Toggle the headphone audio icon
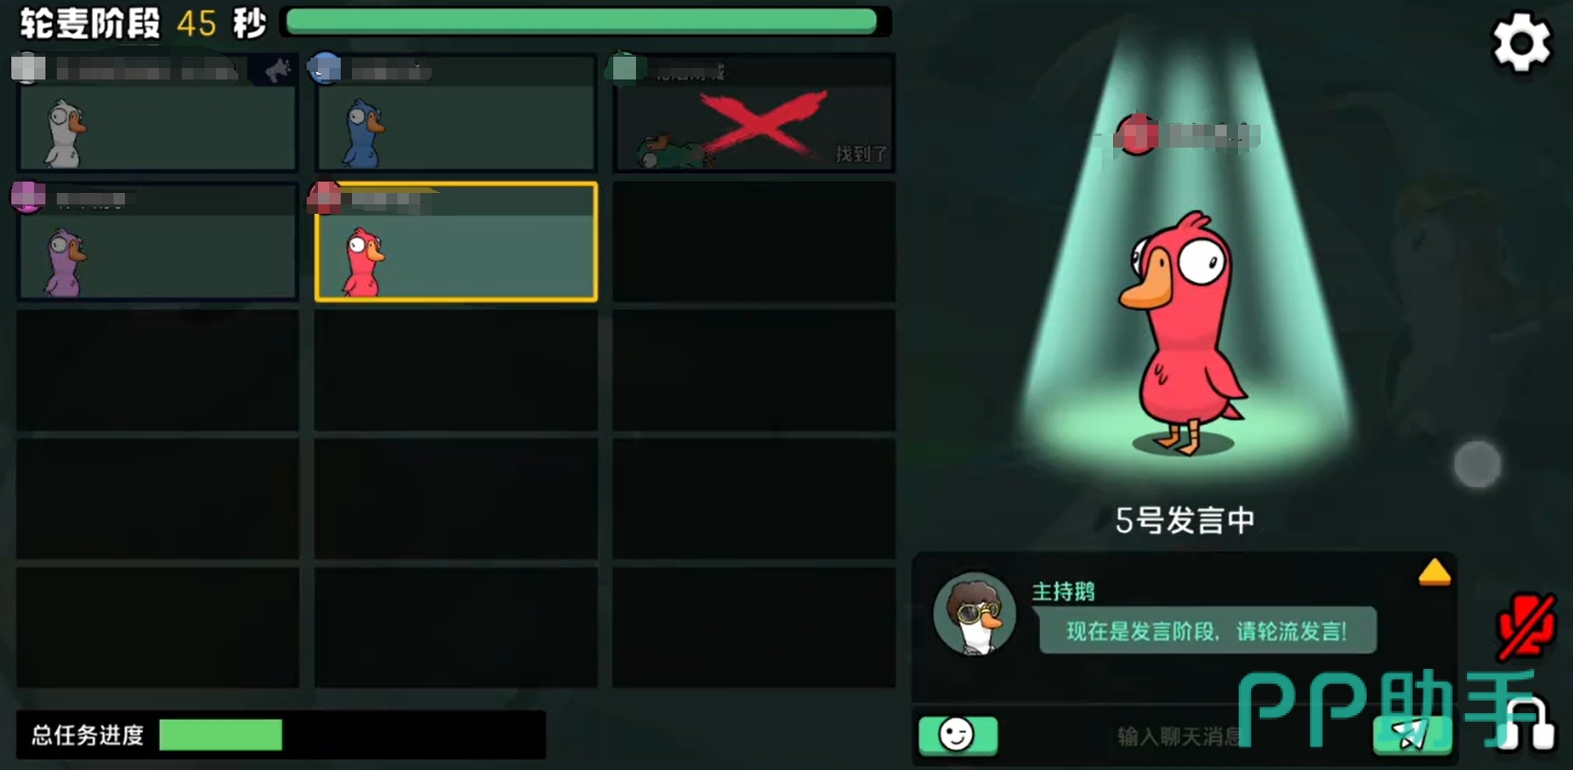 coord(1526,724)
